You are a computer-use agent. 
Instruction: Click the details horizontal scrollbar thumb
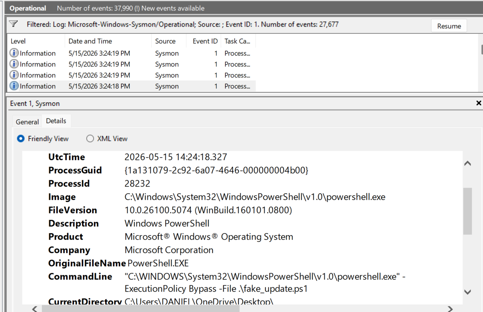(x=141, y=309)
